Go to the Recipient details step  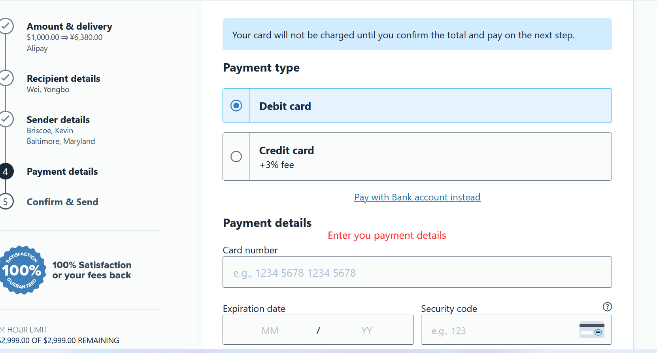(63, 79)
